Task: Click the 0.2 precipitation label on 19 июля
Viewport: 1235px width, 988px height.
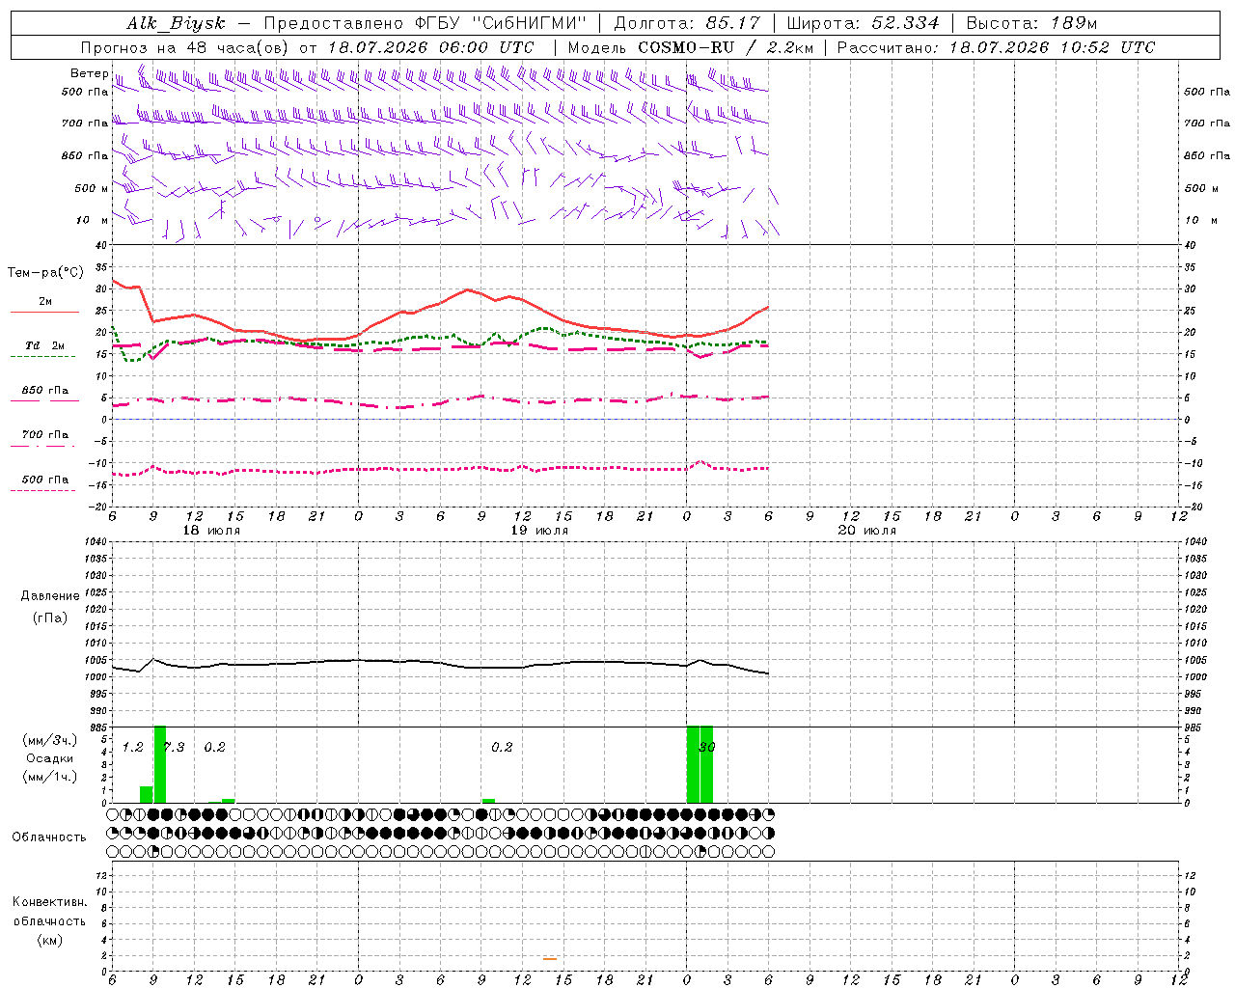Action: click(x=502, y=747)
